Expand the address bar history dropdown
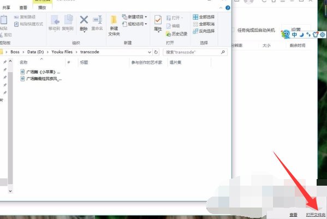 tap(150, 52)
